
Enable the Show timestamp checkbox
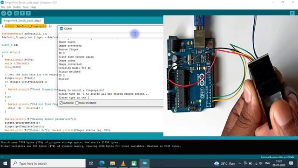point(77,103)
